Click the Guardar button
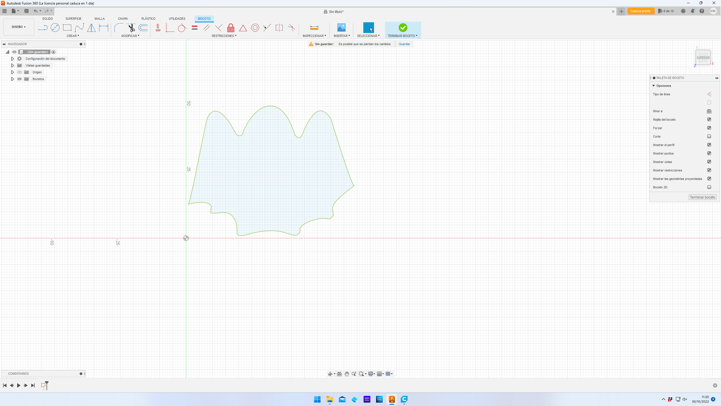 (x=404, y=44)
